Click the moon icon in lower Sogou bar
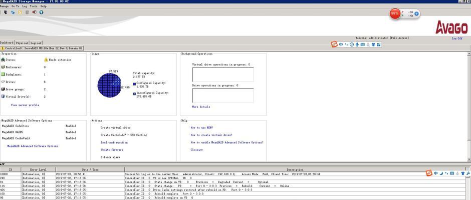Screen dimensions: 471x200 click(x=441, y=173)
